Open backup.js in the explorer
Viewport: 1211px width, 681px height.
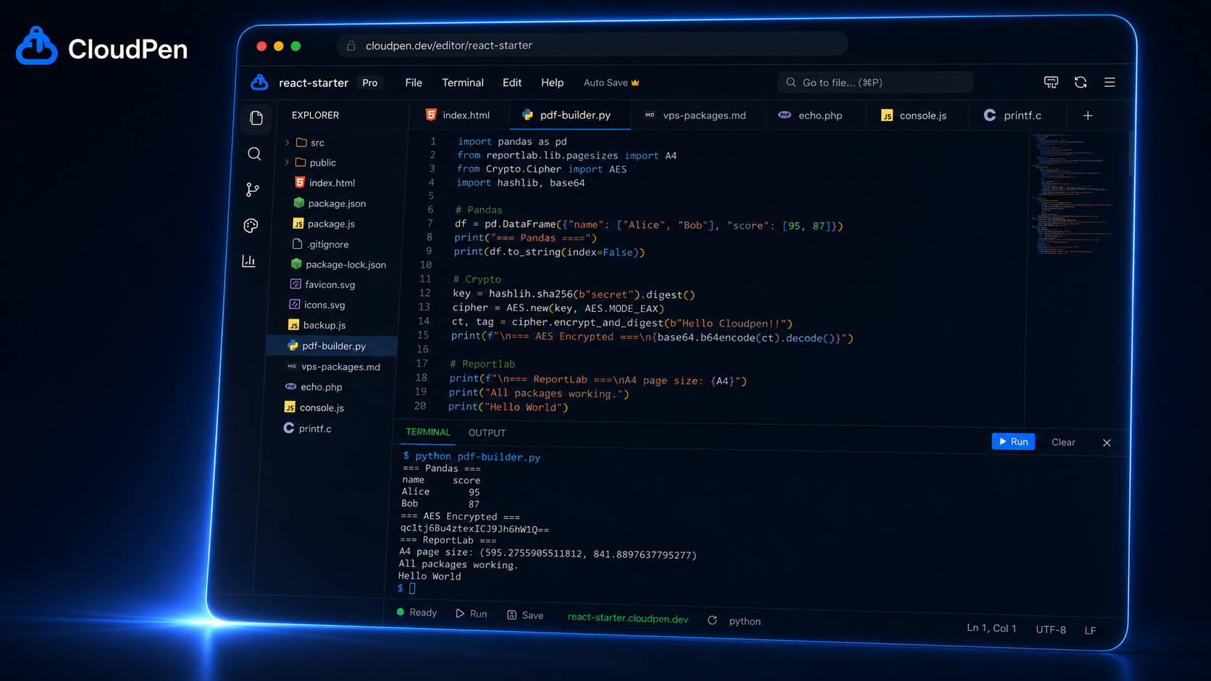pyautogui.click(x=317, y=326)
